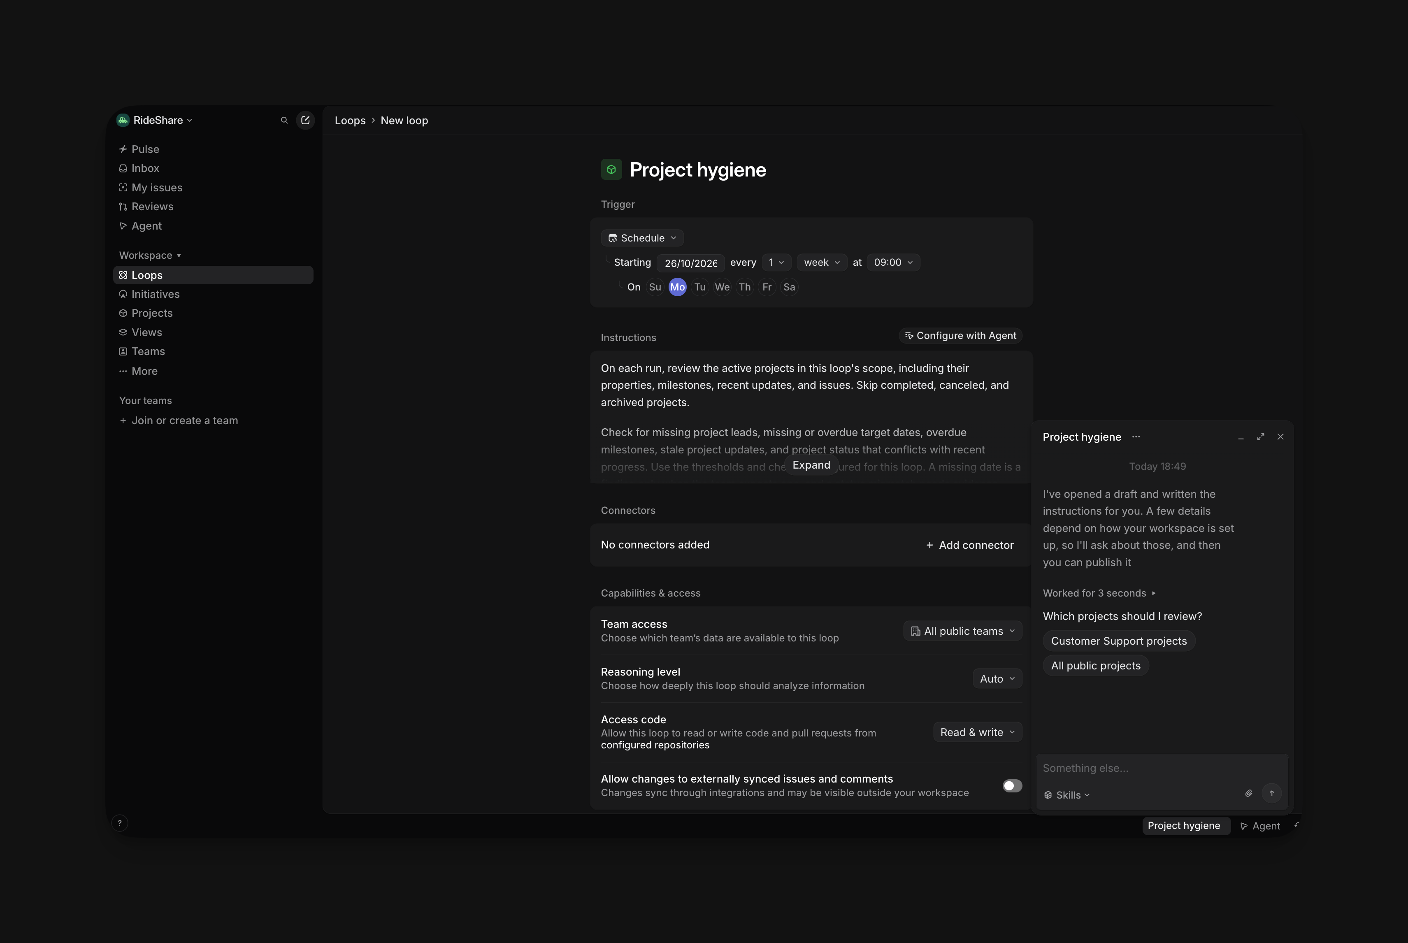This screenshot has width=1408, height=943.
Task: Open the 09:00 time dropdown
Action: coord(893,263)
